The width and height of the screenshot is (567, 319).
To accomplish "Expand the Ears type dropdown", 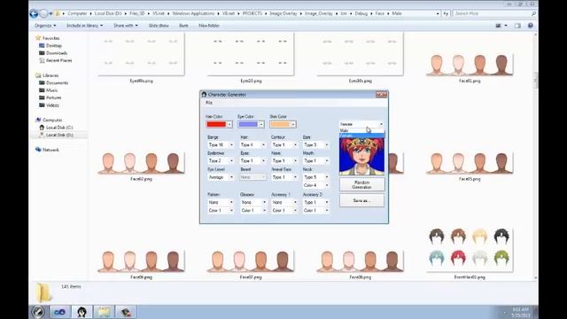I will tap(327, 144).
